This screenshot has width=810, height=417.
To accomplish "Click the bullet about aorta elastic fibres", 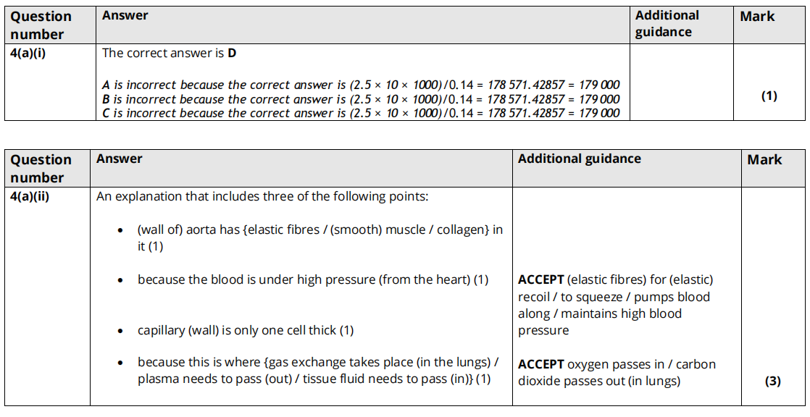I will point(320,237).
